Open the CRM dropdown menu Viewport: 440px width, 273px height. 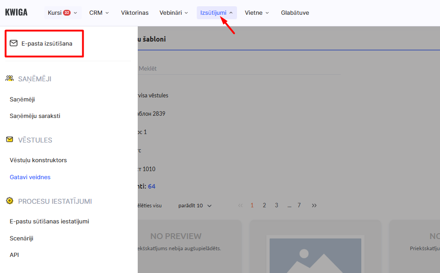[x=99, y=13]
